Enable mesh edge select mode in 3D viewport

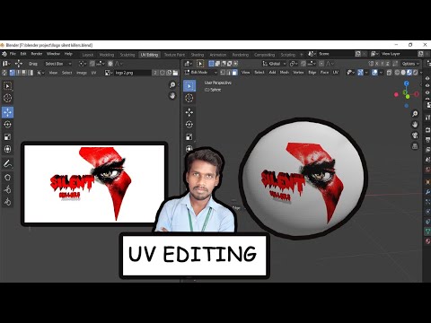229,73
